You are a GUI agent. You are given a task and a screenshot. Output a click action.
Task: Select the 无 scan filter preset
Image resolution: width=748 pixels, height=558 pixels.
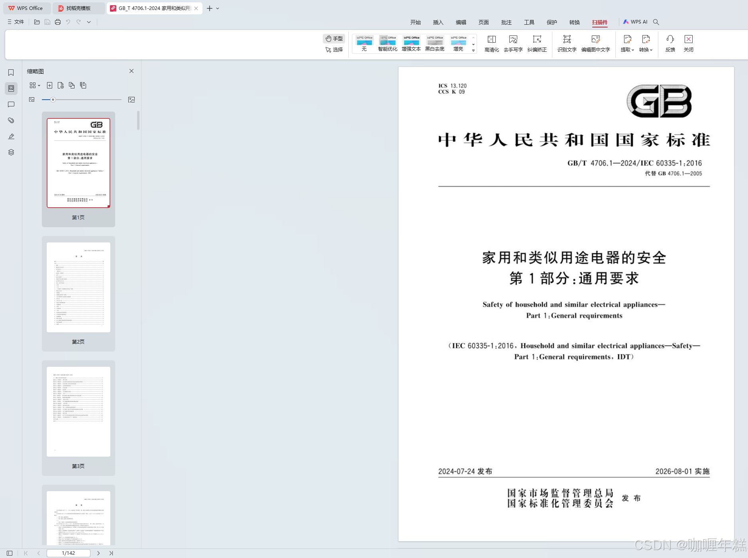click(x=364, y=43)
